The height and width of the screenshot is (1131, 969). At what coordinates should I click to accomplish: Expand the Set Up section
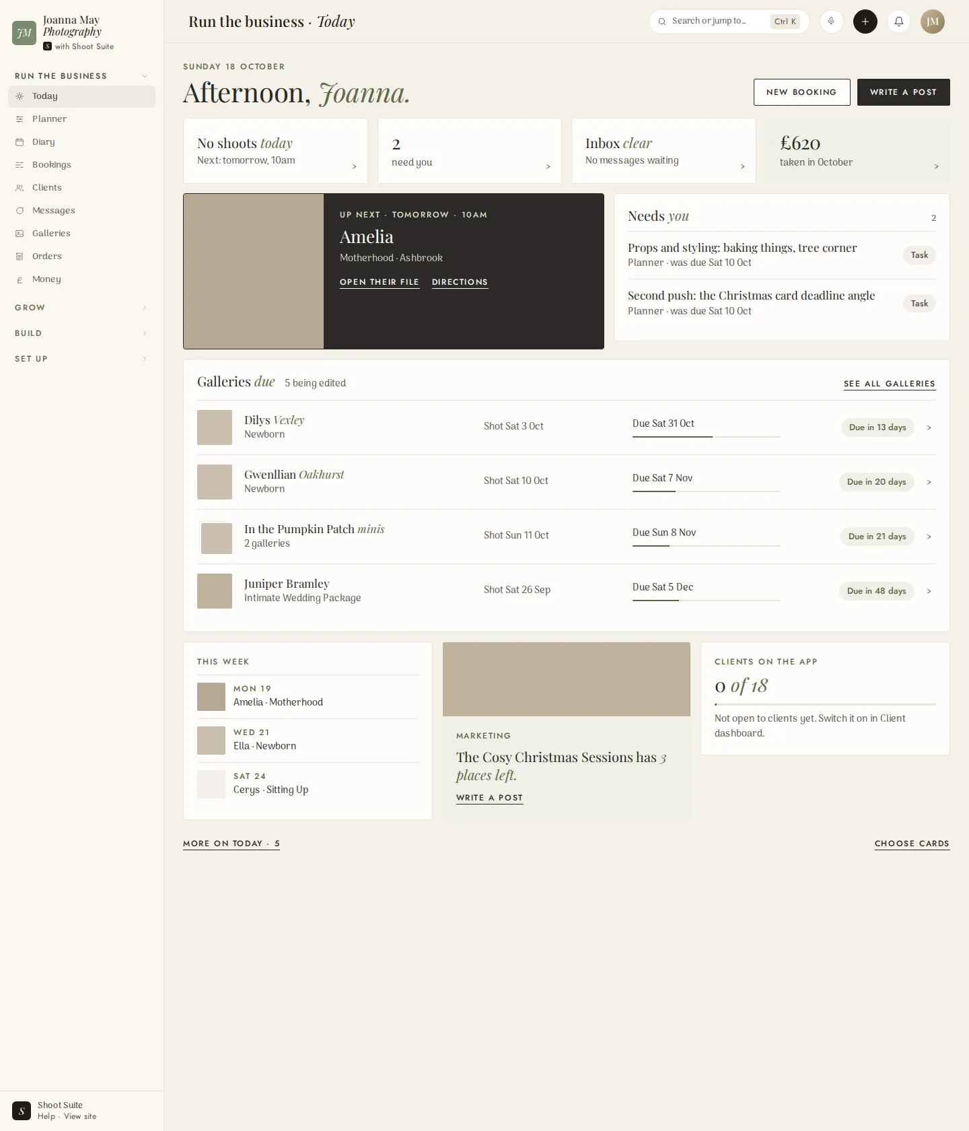(x=145, y=359)
